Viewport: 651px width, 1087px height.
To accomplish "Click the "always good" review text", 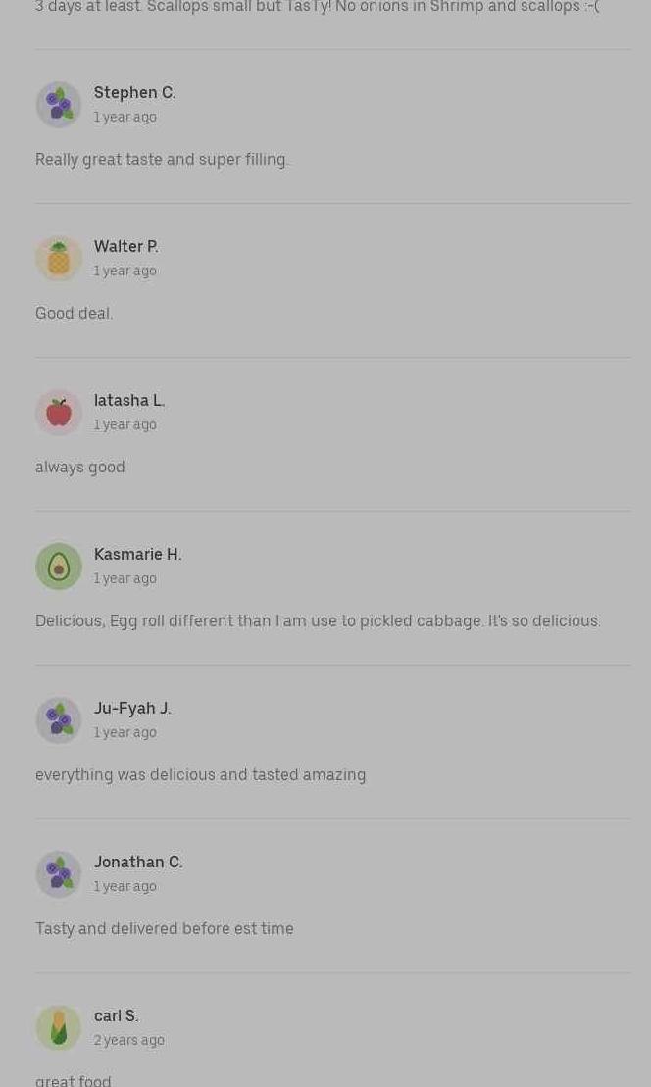I will [79, 467].
